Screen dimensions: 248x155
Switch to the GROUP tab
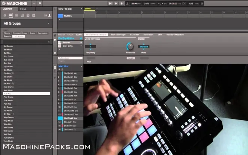click(70, 35)
